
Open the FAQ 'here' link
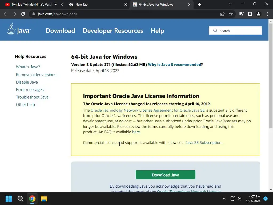pos(136,132)
